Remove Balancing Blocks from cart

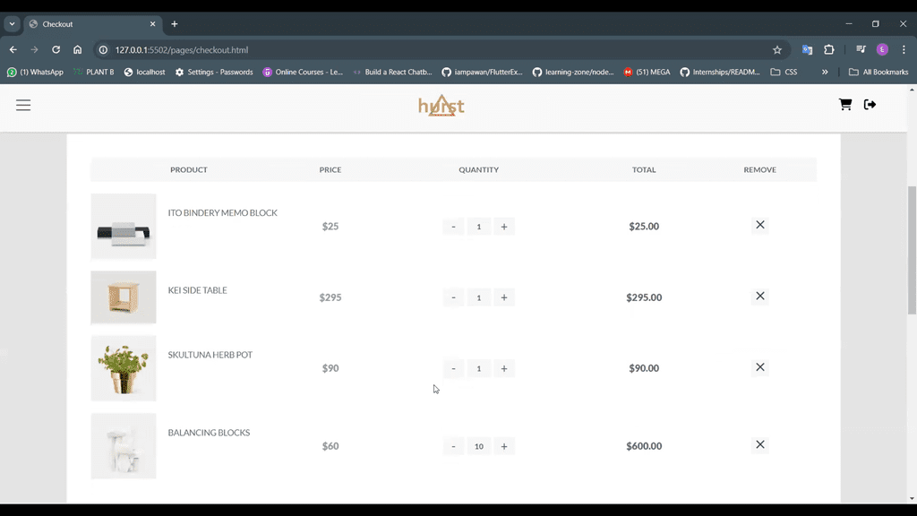[759, 445]
